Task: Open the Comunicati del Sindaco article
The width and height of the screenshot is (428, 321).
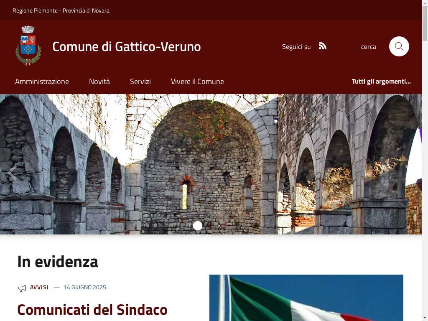Action: 92,310
